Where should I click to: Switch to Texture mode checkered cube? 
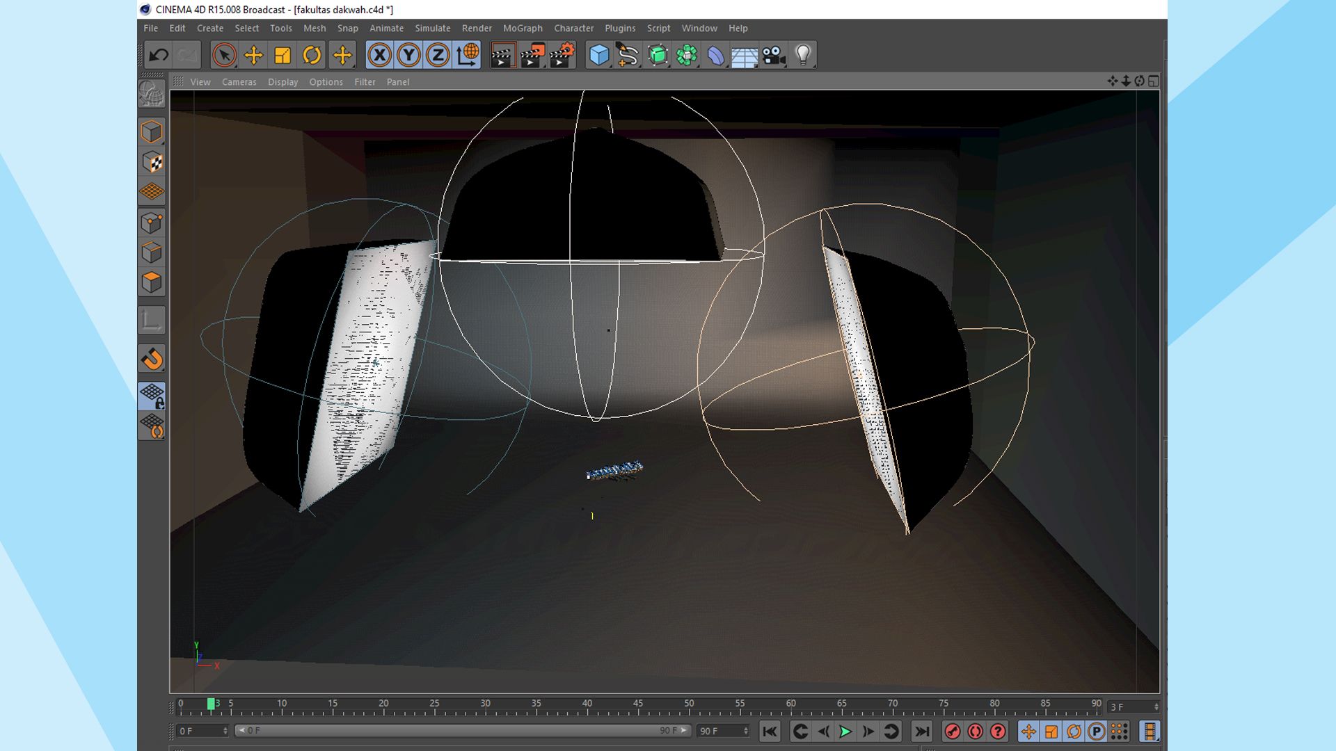[152, 162]
